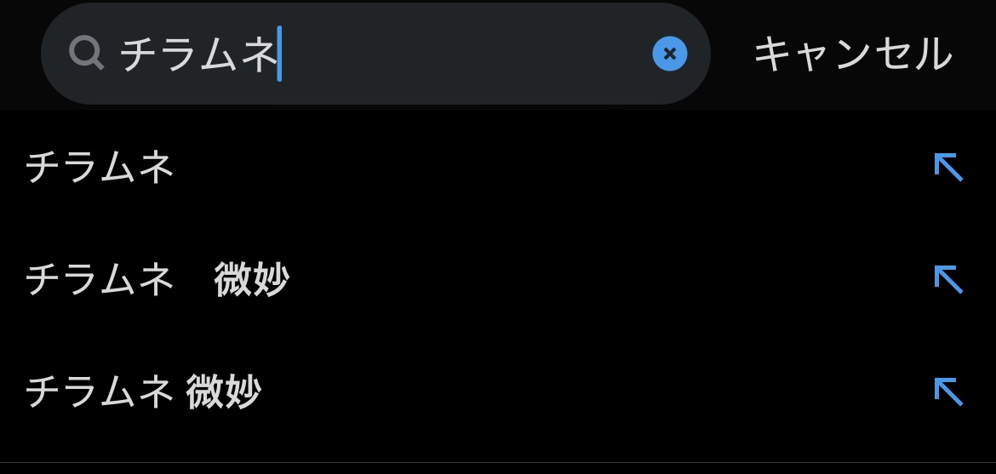This screenshot has width=996, height=474.
Task: Choose the wide-spaced チラムネ　微妙 suggestion
Action: (x=157, y=280)
